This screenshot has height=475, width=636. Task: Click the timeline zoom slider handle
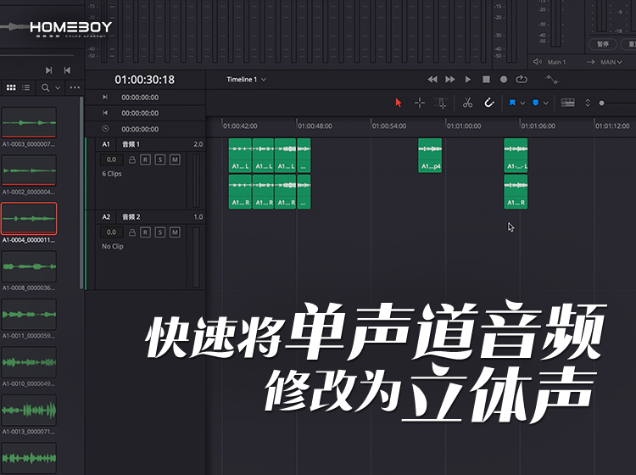point(602,103)
